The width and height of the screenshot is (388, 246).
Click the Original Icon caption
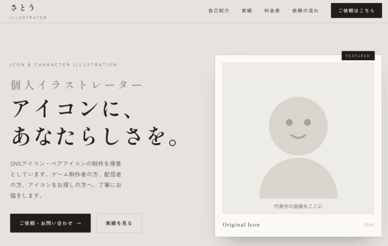(241, 224)
